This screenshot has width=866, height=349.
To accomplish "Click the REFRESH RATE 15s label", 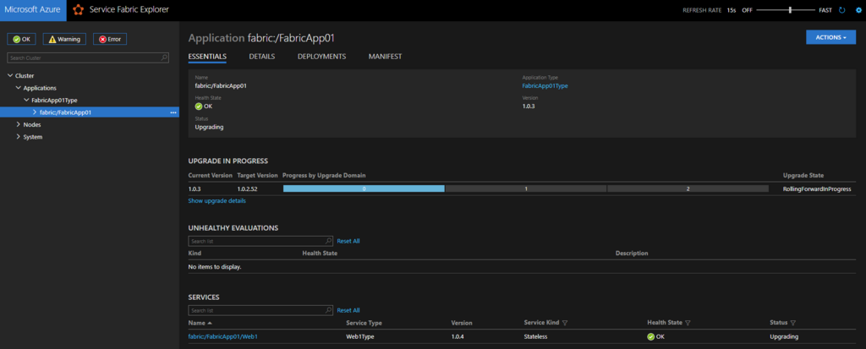I will click(x=710, y=10).
